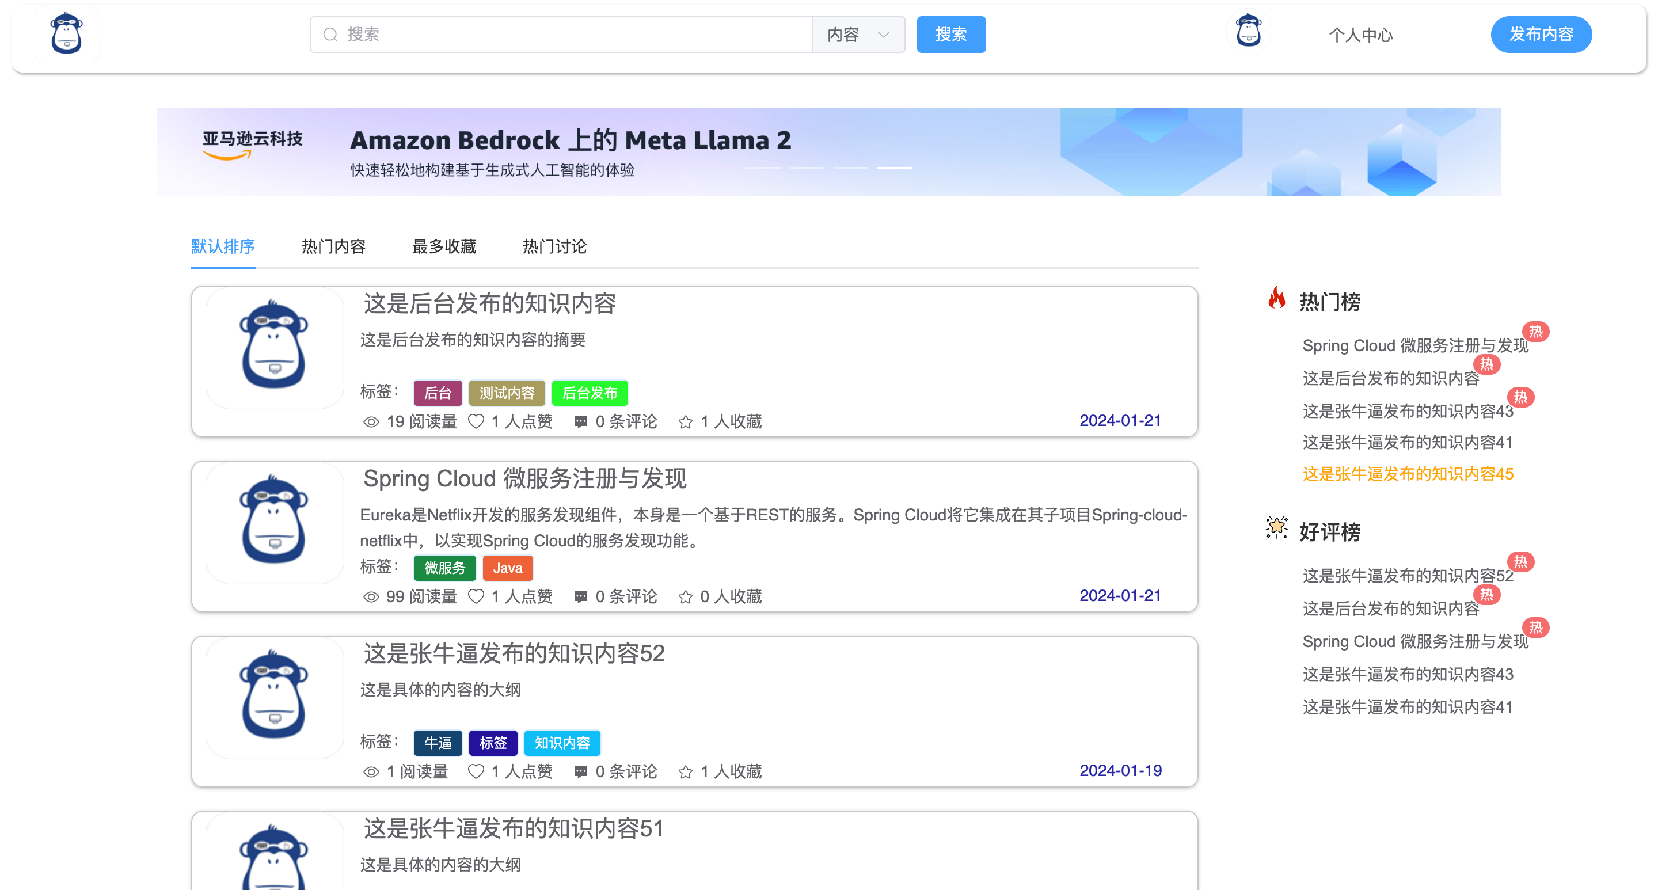Select the 最多收藏 sort tab
The height and width of the screenshot is (890, 1658).
(444, 246)
